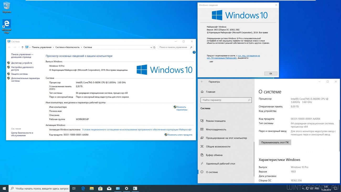341x192 pixels.
Task: Select 'Многозадачность' in Settings
Action: tap(216, 129)
